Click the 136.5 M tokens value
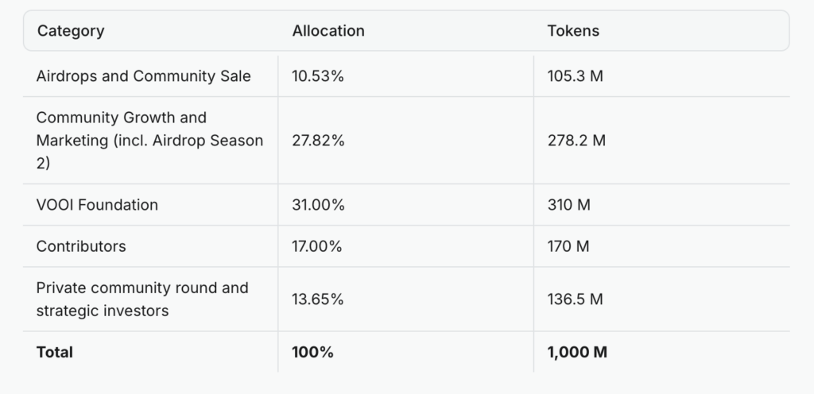 [575, 299]
